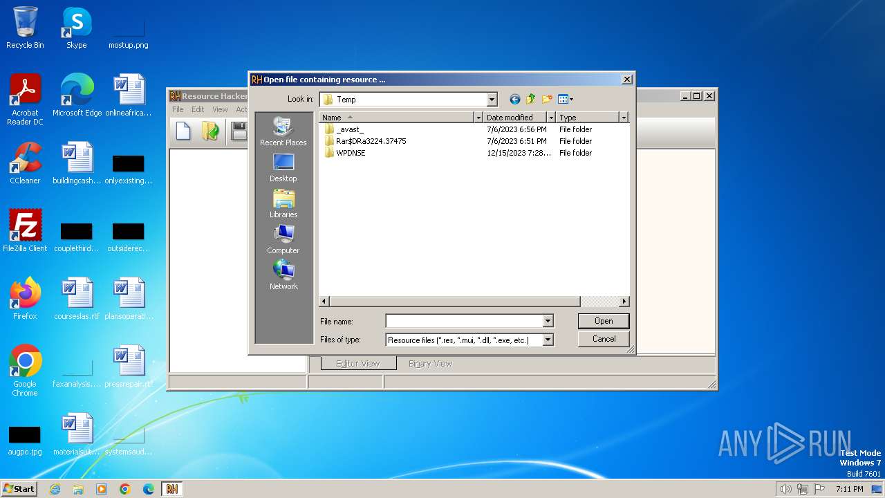This screenshot has width=885, height=498.
Task: Open Internet Explorer from taskbar
Action: [x=55, y=489]
